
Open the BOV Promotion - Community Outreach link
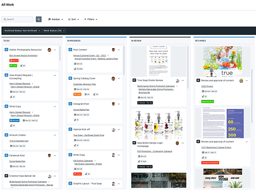click(x=155, y=151)
